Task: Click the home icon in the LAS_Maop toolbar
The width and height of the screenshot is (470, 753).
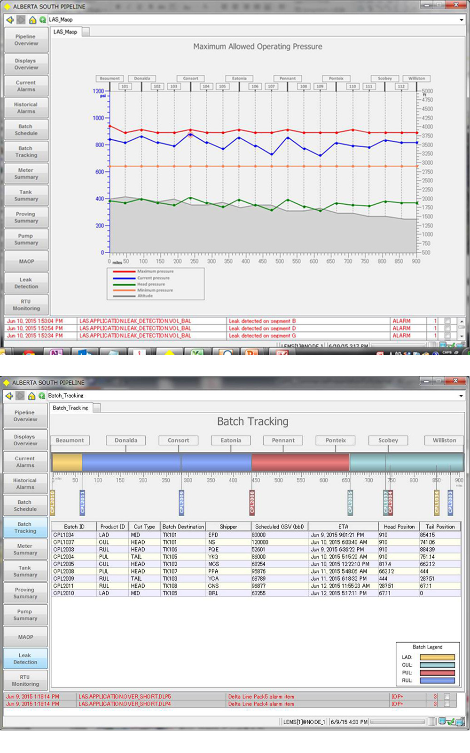Action: pyautogui.click(x=32, y=20)
